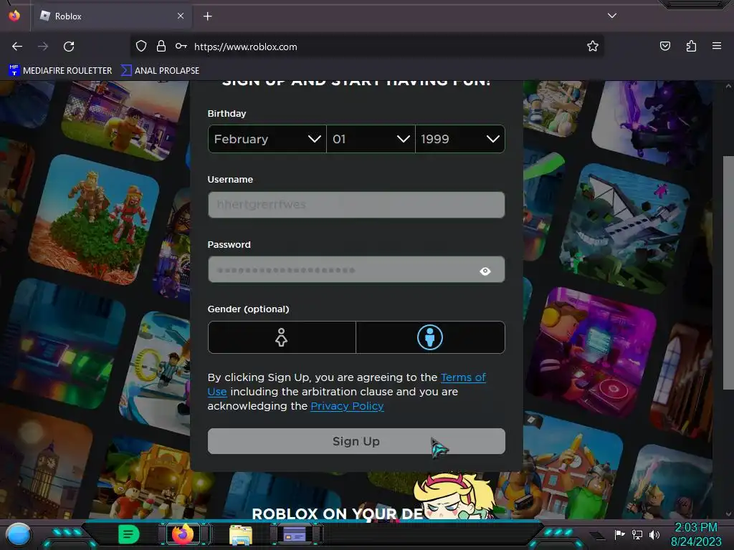
Task: Open the Start orb on the taskbar
Action: pyautogui.click(x=18, y=534)
